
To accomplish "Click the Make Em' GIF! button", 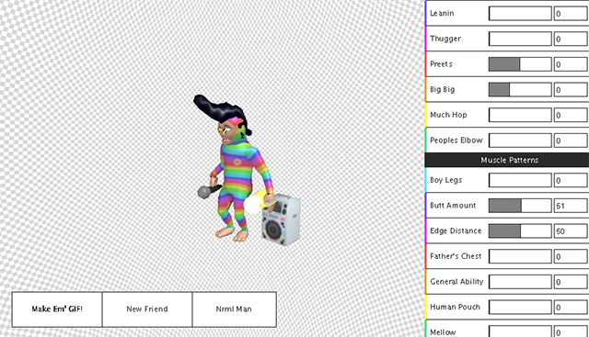I will [57, 309].
